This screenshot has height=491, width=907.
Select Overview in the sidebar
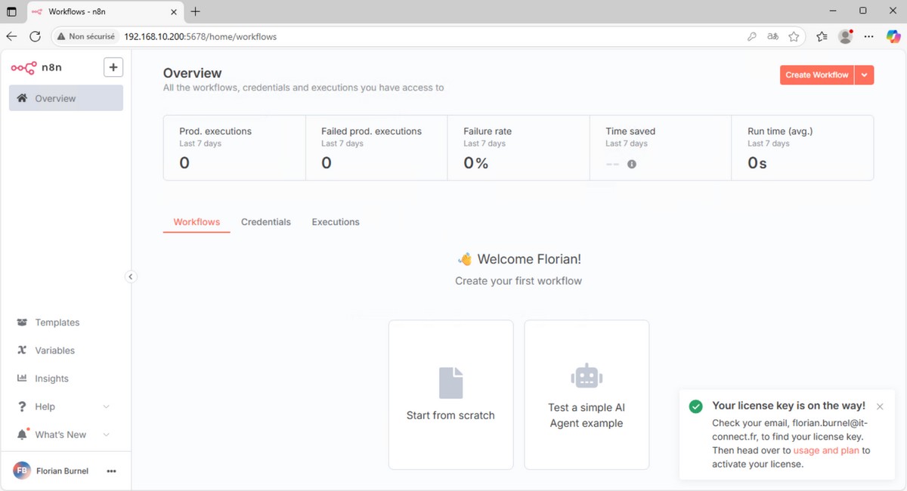pyautogui.click(x=54, y=98)
